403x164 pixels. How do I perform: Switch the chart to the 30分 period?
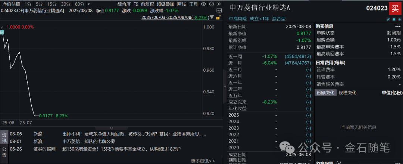click(66, 4)
